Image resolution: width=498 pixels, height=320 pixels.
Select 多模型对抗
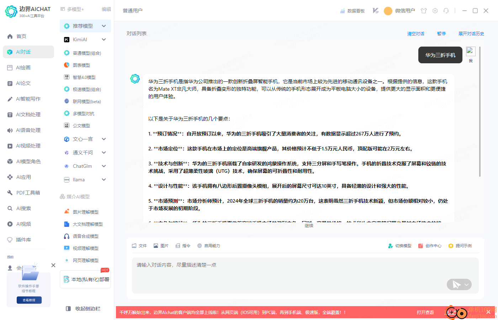point(84,113)
